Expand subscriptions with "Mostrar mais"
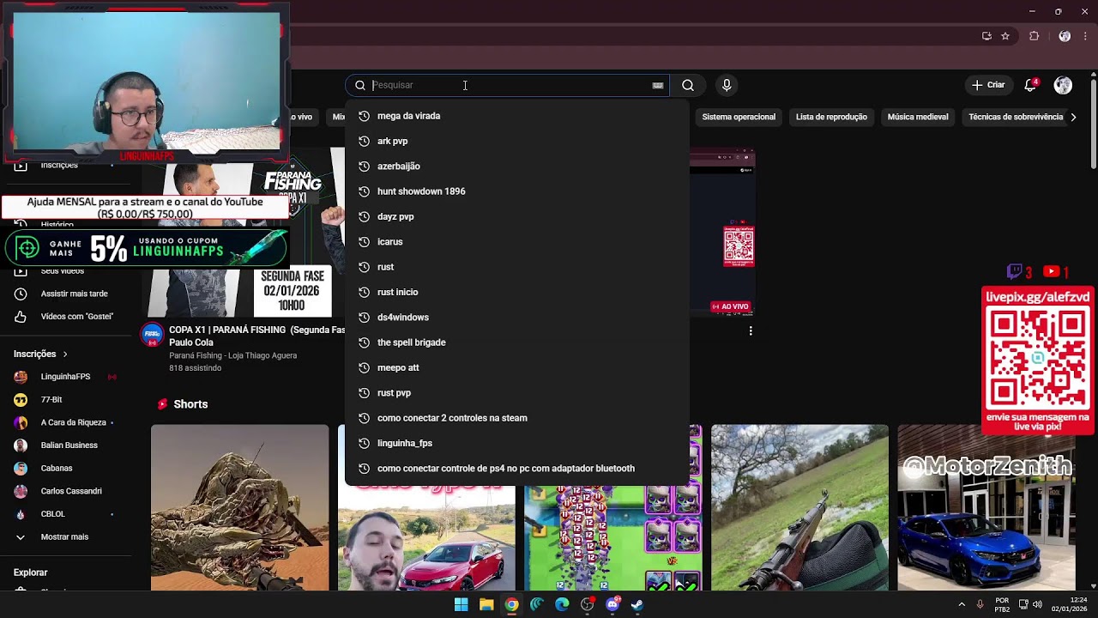Screen dimensions: 1098x618 click(64, 536)
